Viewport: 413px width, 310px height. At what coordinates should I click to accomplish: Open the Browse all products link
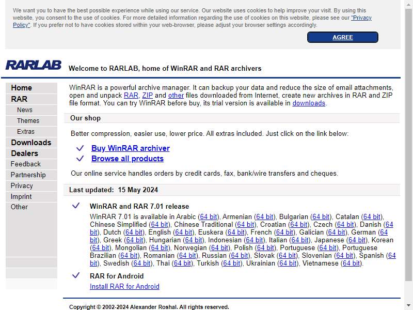(x=128, y=159)
